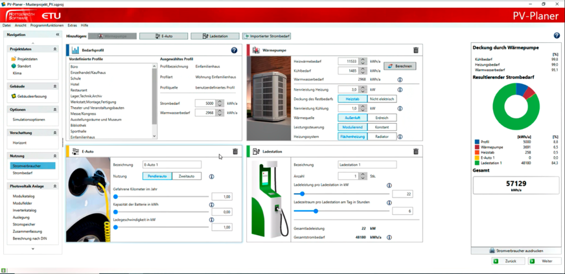Increase Heizwärmebedarf with up arrow
This screenshot has width=565, height=274.
pos(363,60)
